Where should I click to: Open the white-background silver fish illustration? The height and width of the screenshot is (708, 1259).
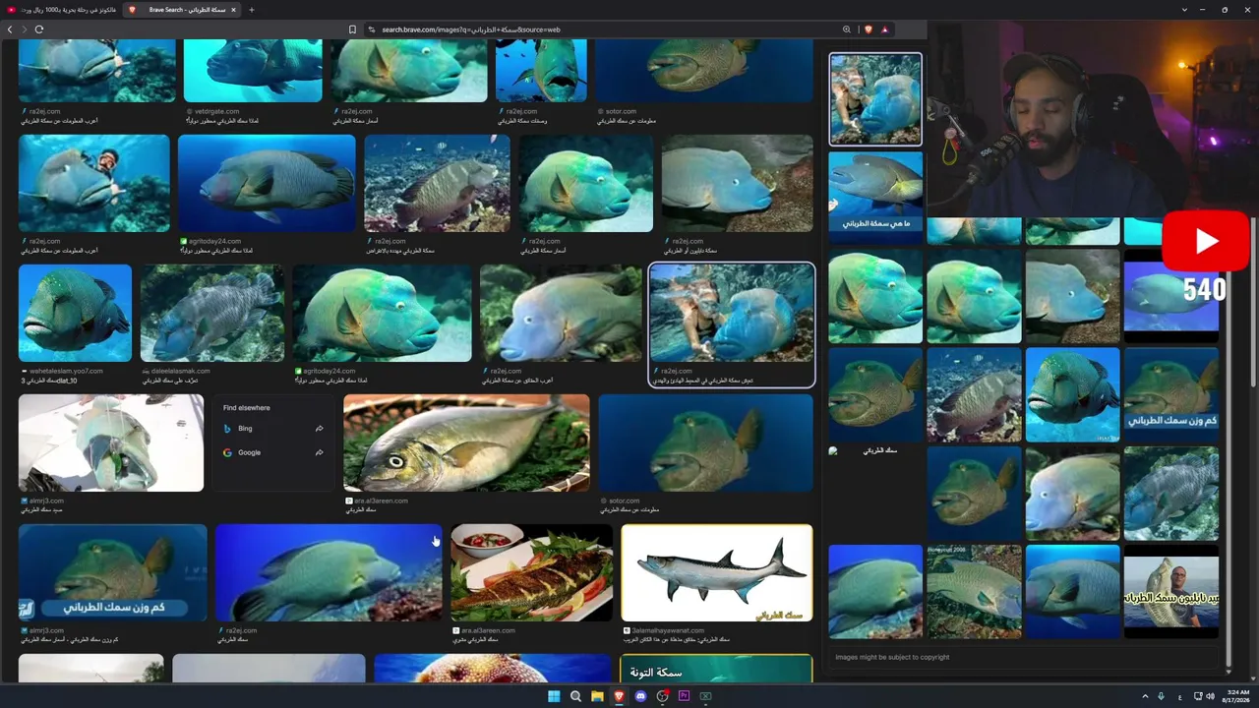[717, 572]
